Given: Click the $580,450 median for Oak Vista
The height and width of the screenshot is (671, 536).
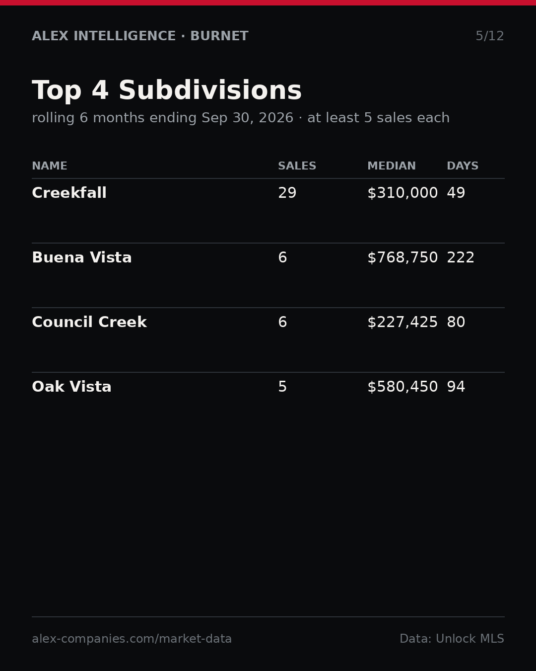Looking at the screenshot, I should [x=402, y=387].
